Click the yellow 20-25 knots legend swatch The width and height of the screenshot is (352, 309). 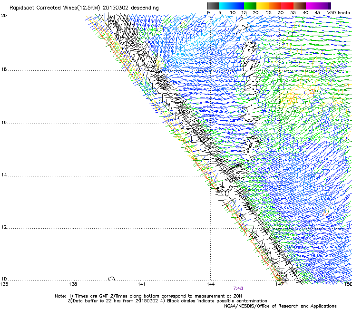point(263,6)
